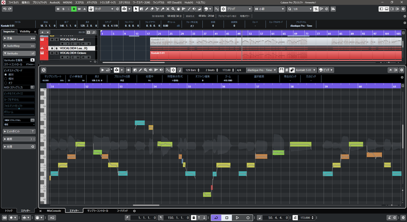Expand the ヒットポイント inspector section
The width and height of the screenshot is (407, 222).
pyautogui.click(x=19, y=131)
